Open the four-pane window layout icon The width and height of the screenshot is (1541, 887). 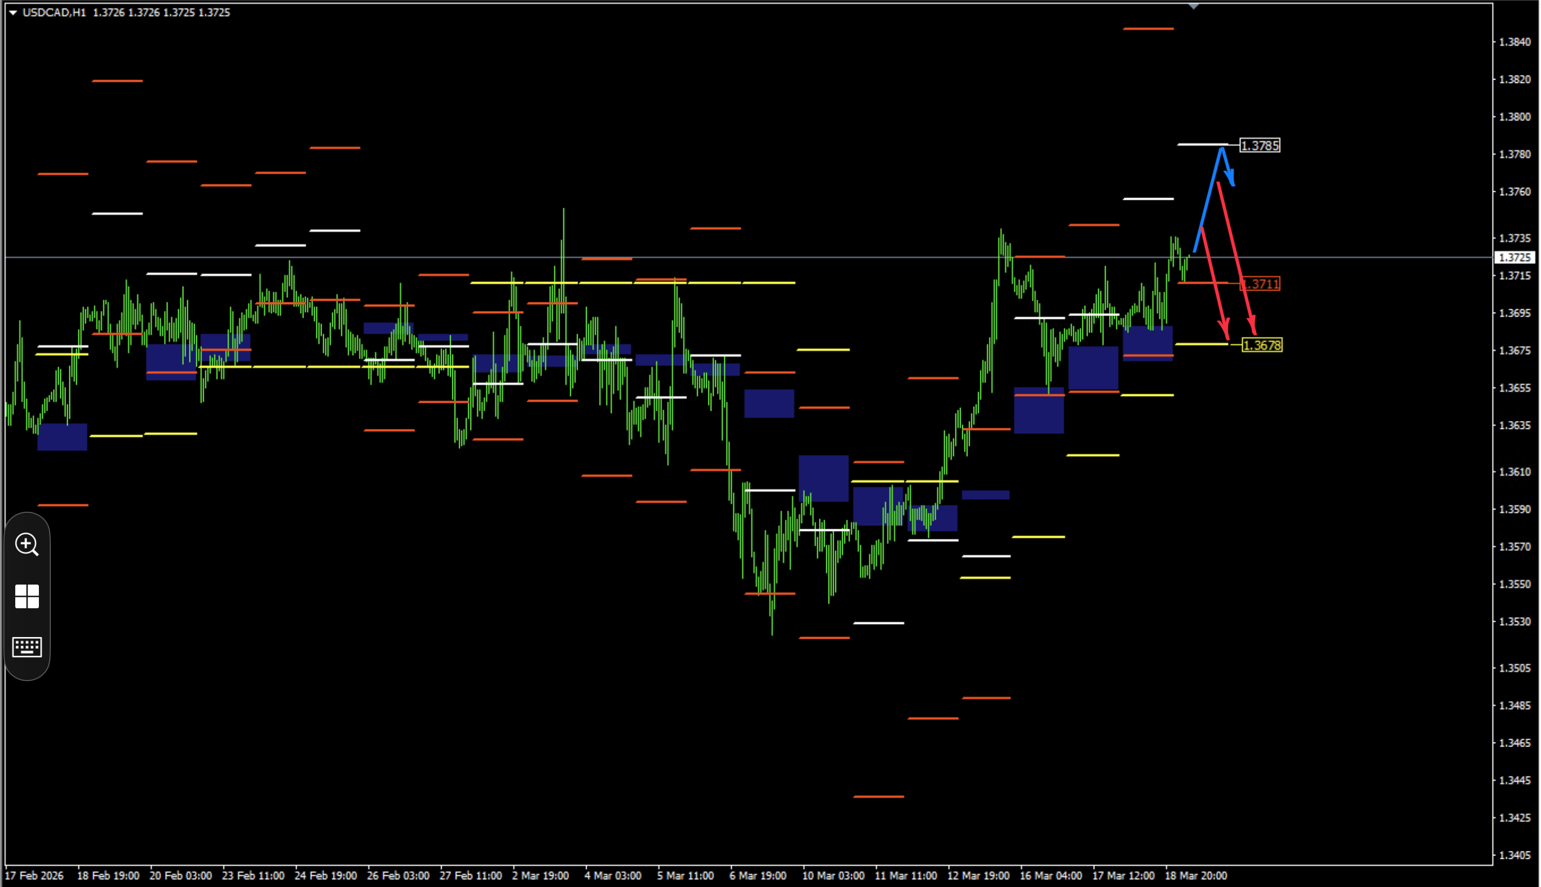[27, 596]
